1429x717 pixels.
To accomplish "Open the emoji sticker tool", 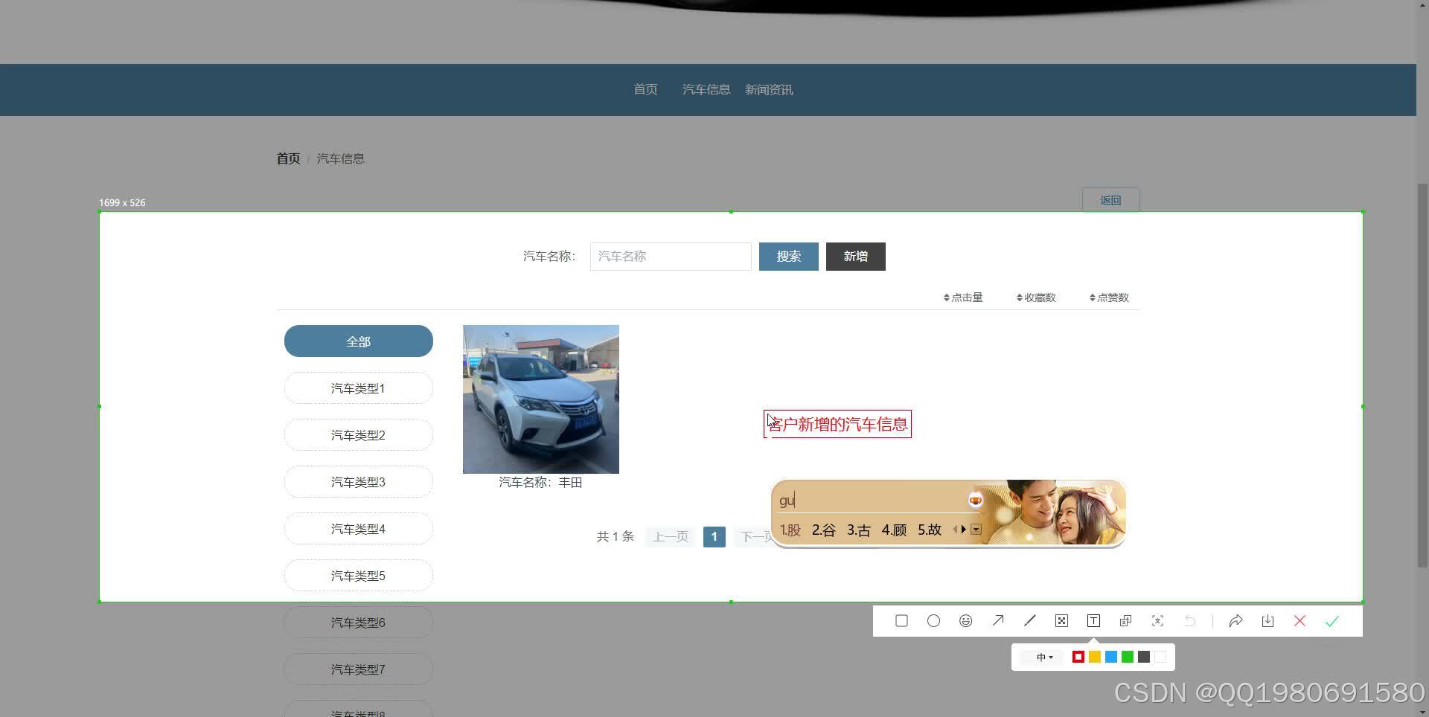I will coord(965,621).
